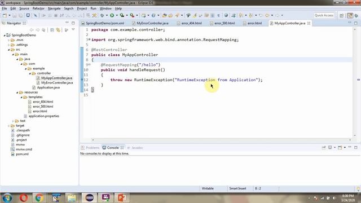Collapse the templates folder

(21, 97)
